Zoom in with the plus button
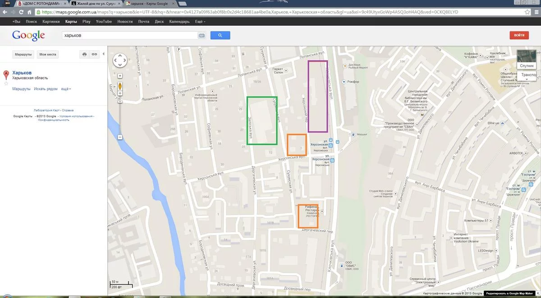 pyautogui.click(x=120, y=93)
